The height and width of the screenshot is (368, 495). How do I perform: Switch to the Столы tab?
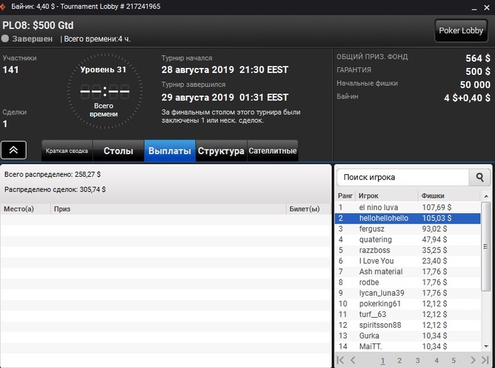click(118, 151)
